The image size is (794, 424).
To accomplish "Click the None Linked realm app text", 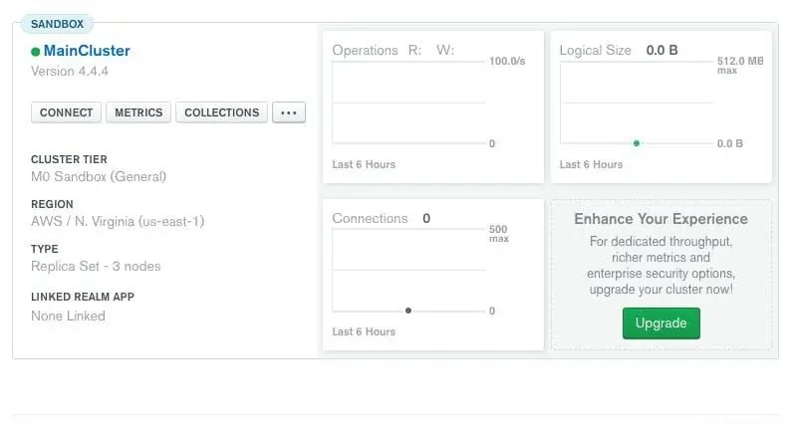I will [x=68, y=316].
